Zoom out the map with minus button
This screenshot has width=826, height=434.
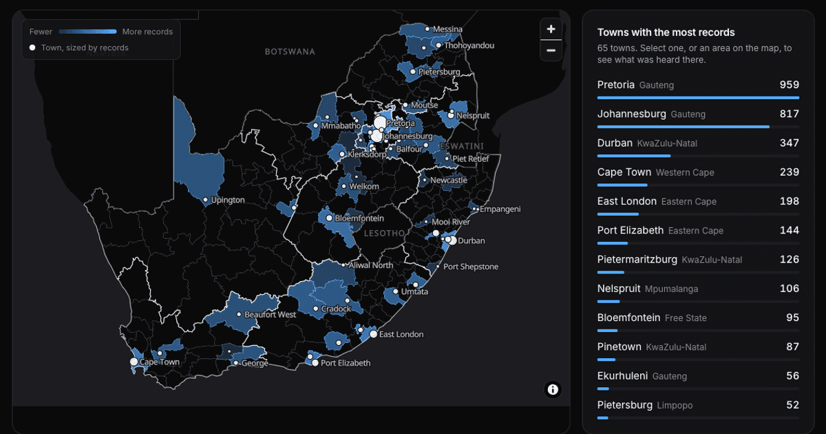pos(551,50)
